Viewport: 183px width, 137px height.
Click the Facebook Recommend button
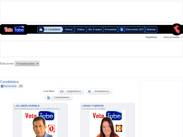(x=9, y=86)
